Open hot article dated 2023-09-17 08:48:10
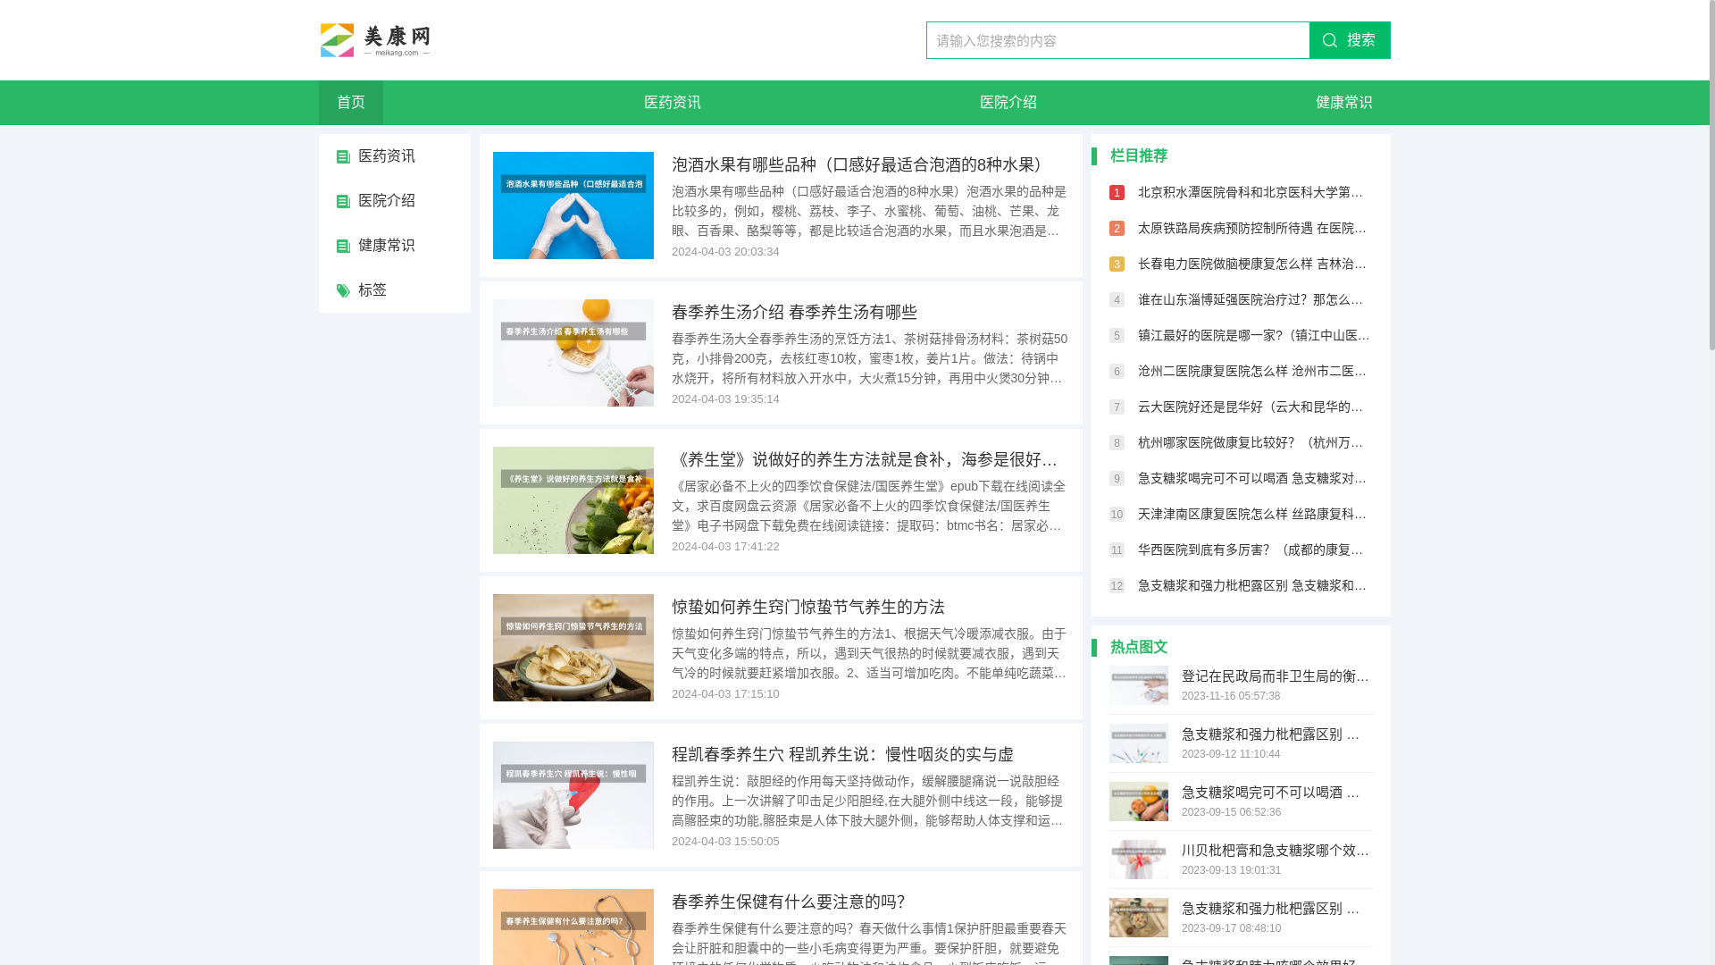The width and height of the screenshot is (1715, 965). (1271, 909)
